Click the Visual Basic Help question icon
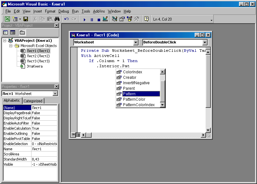The width and height of the screenshot is (257, 184). [146, 19]
